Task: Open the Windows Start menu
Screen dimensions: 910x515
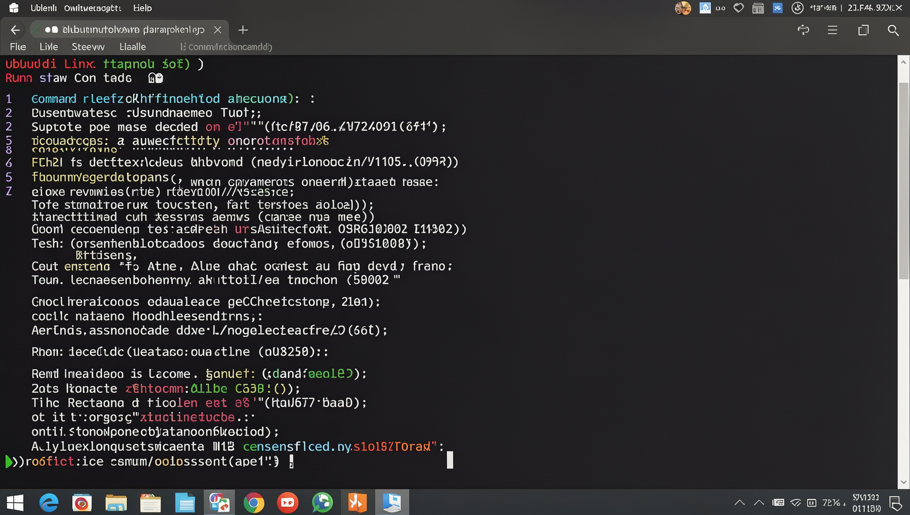Action: coord(15,503)
